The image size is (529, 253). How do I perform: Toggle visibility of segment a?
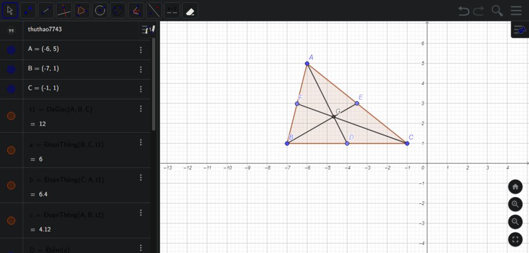tap(11, 150)
